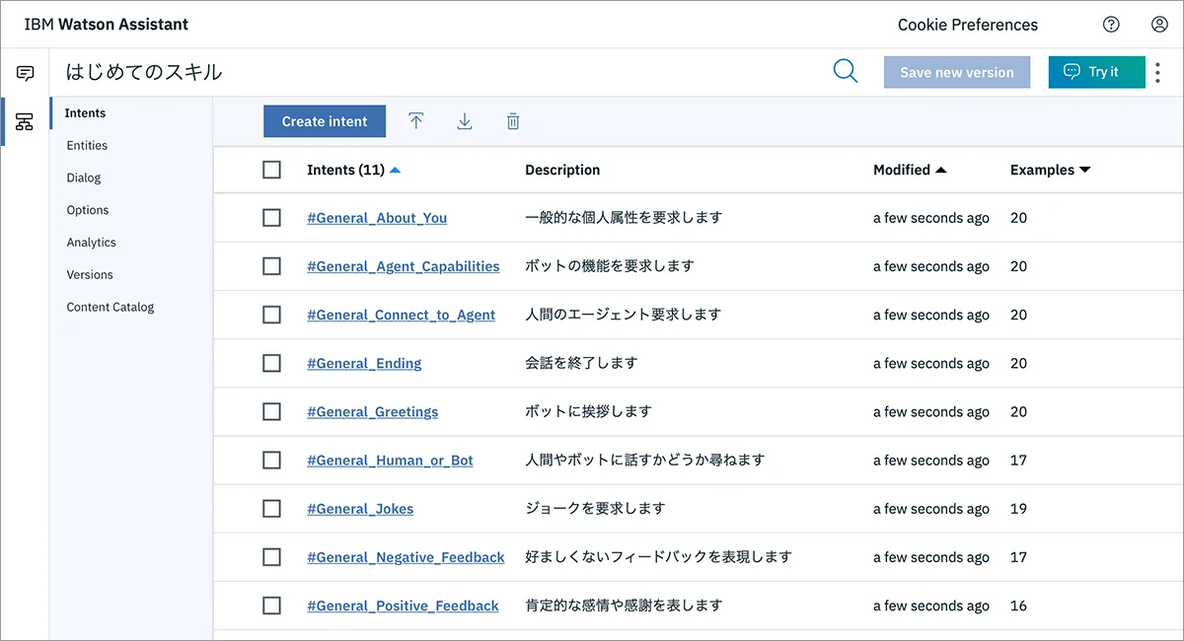Screen dimensions: 1184x641
Task: Open the #General_Agent_Capabilities intent link
Action: coord(404,266)
